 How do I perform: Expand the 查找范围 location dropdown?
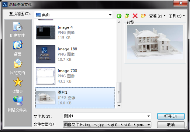[x=110, y=15]
